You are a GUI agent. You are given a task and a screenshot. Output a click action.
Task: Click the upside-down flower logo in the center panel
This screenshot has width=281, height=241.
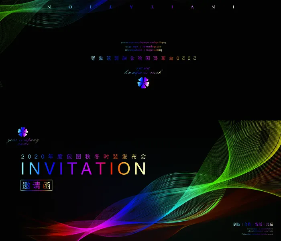coord(143,83)
